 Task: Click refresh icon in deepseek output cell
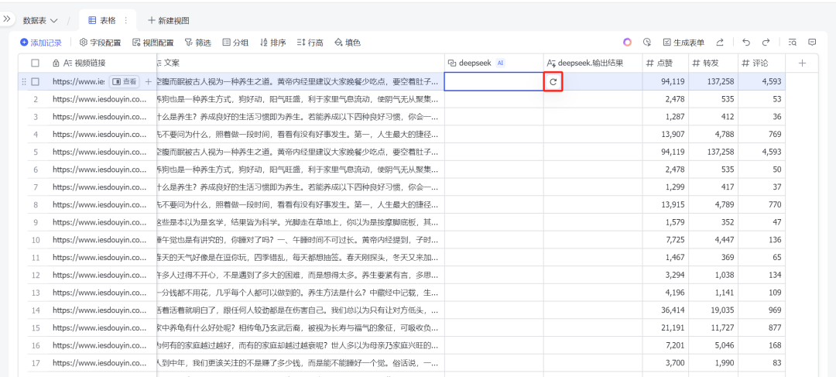pyautogui.click(x=553, y=81)
